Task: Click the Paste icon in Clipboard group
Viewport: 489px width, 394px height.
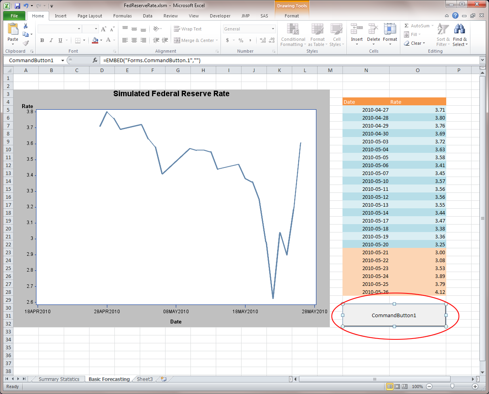Action: coord(13,30)
